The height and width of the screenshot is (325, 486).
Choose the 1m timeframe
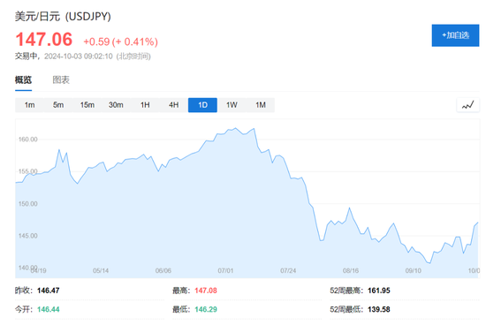(29, 105)
